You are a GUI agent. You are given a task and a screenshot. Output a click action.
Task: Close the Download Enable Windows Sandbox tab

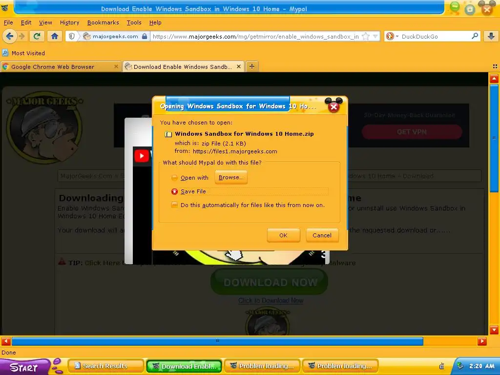click(x=238, y=66)
